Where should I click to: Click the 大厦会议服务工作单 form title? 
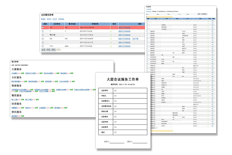pos(123,79)
